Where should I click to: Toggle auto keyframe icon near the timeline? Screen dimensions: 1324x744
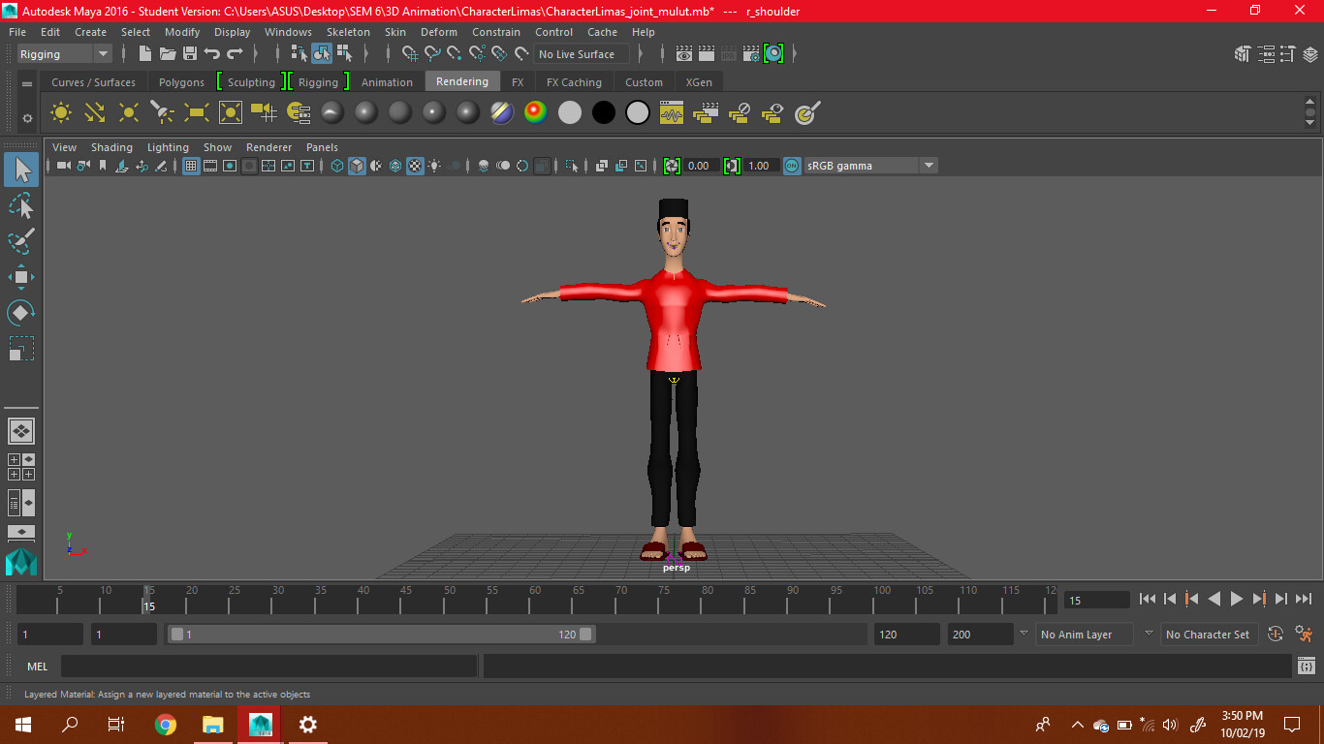[1276, 634]
